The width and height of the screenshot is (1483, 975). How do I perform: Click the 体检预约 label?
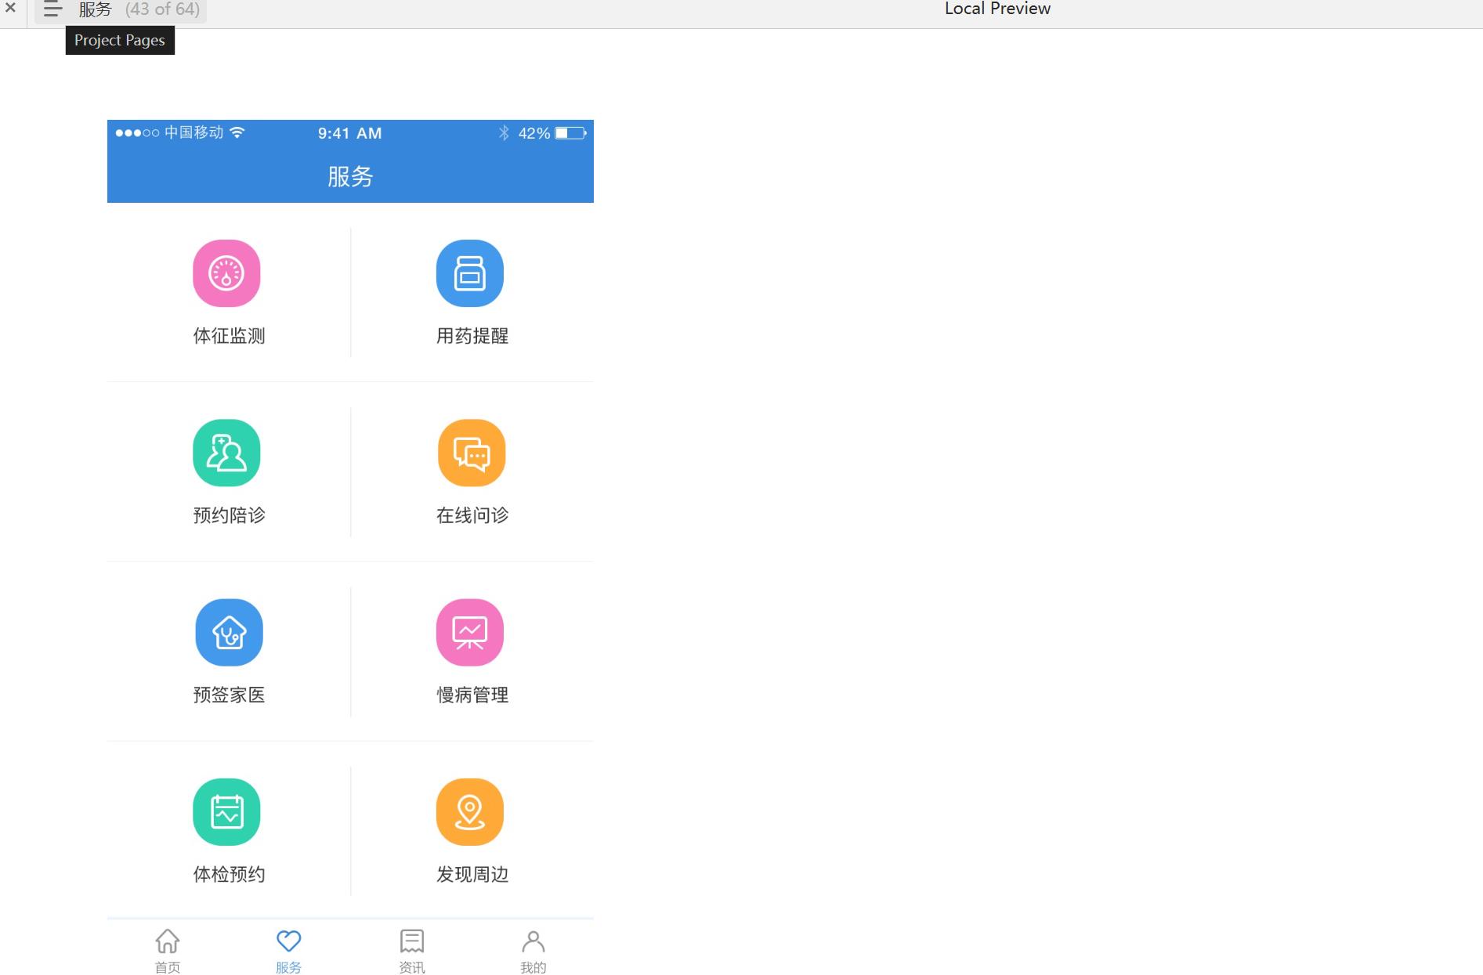pos(230,874)
